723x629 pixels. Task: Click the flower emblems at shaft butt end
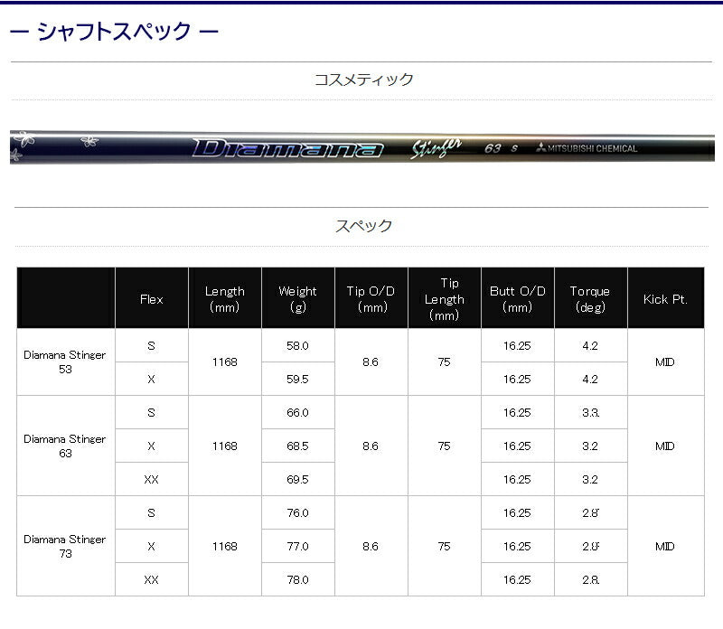click(x=55, y=146)
